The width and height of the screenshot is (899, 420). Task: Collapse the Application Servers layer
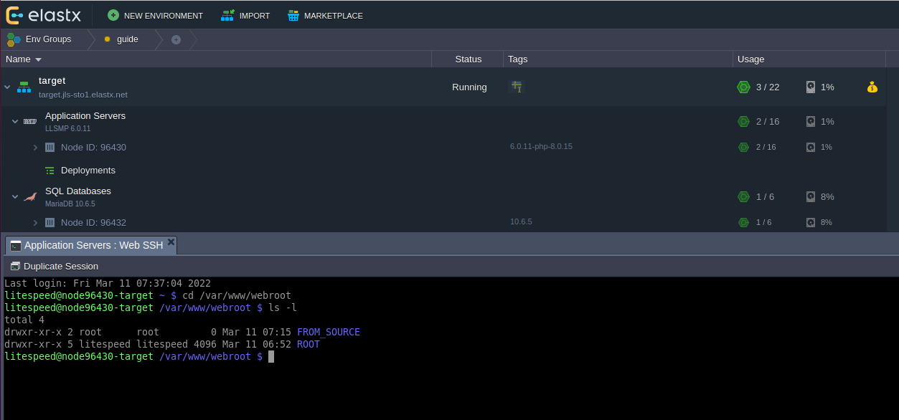tap(15, 122)
